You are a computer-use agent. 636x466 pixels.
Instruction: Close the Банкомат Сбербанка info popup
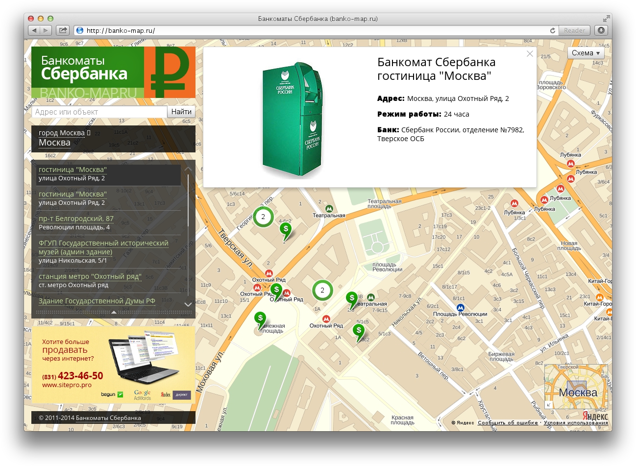coord(530,54)
